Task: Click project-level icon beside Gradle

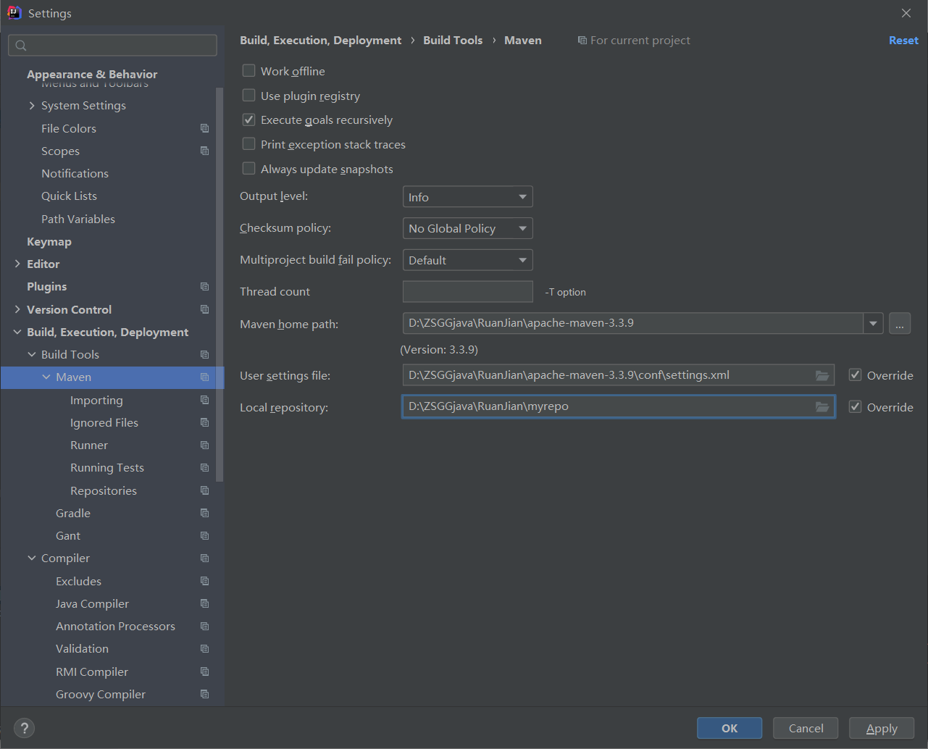Action: coord(204,514)
